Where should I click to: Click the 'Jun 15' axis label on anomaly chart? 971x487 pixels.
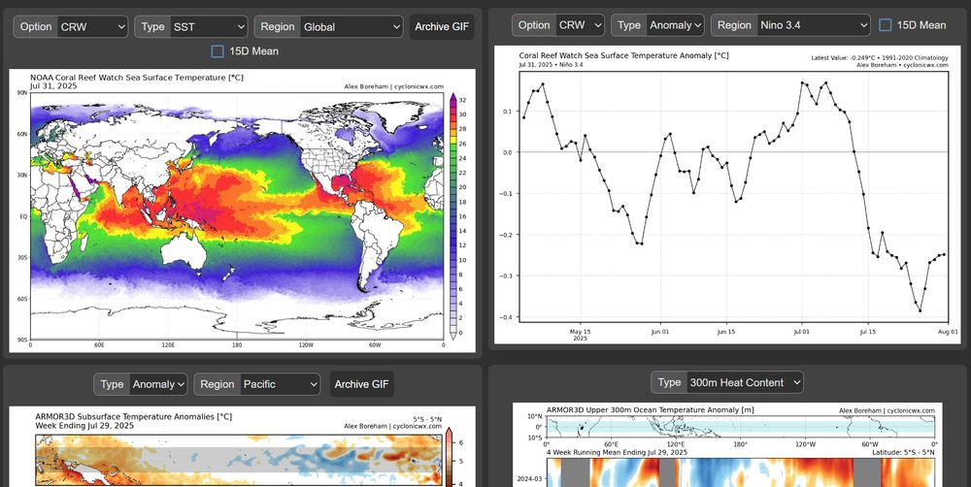pyautogui.click(x=726, y=332)
